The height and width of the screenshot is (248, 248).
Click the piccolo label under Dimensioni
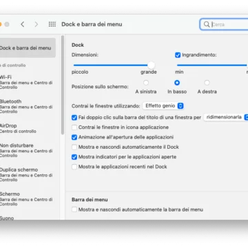coord(80,72)
